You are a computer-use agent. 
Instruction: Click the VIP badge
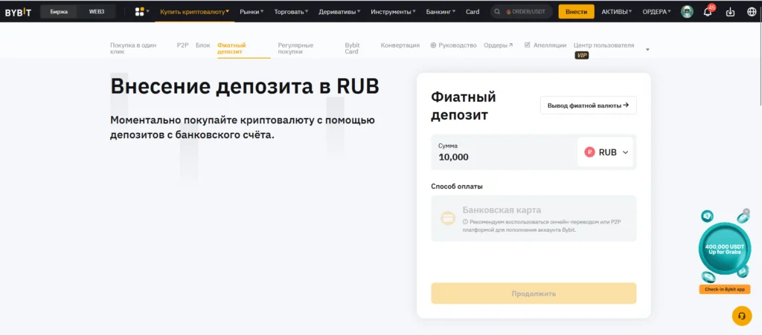582,55
